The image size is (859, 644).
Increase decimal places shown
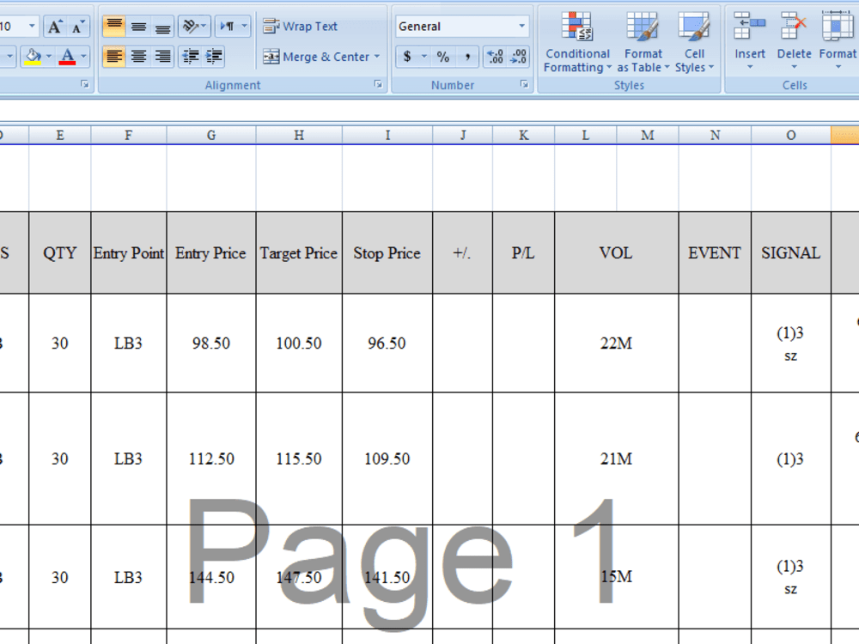(x=496, y=56)
